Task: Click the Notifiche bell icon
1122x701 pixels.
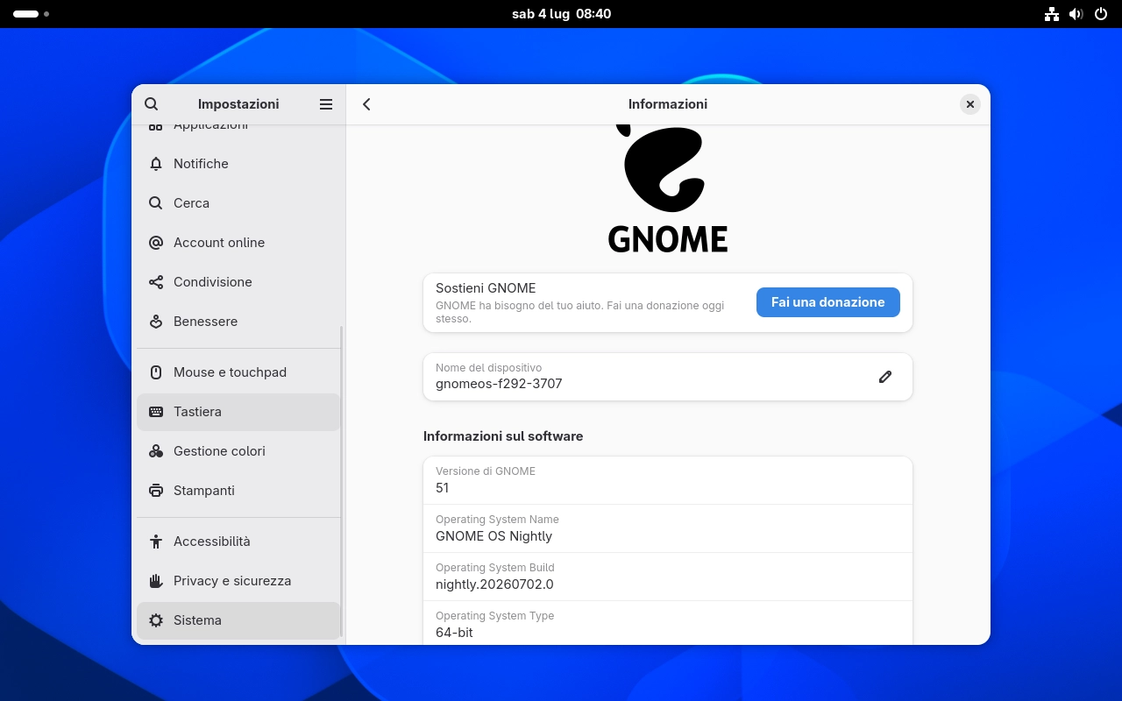Action: [x=156, y=164]
